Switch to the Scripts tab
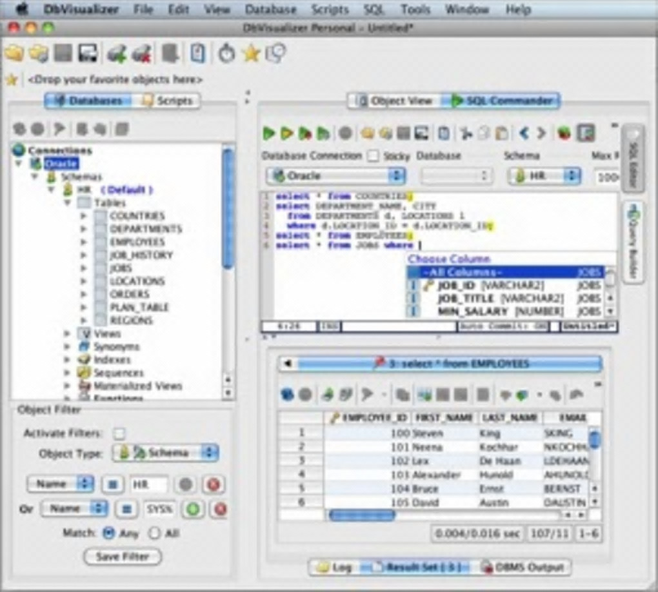This screenshot has height=592, width=658. point(166,101)
